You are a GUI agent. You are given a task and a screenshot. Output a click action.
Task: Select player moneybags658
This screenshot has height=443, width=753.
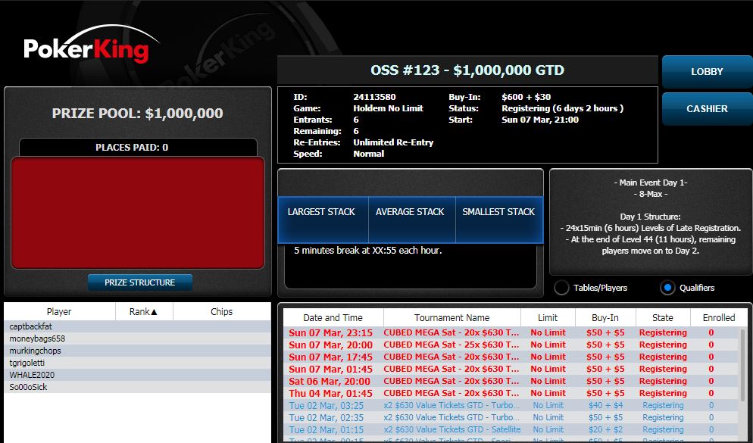click(x=137, y=338)
